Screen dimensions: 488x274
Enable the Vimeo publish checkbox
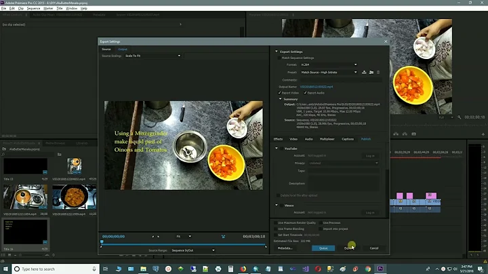click(282, 206)
